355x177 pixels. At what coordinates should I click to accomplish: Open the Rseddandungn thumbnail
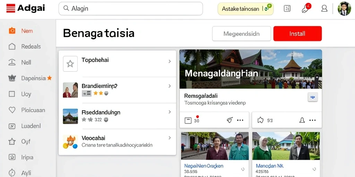tap(70, 116)
